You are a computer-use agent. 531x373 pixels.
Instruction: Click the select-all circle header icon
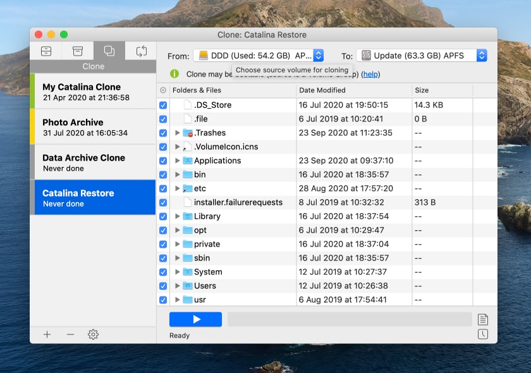tap(163, 90)
